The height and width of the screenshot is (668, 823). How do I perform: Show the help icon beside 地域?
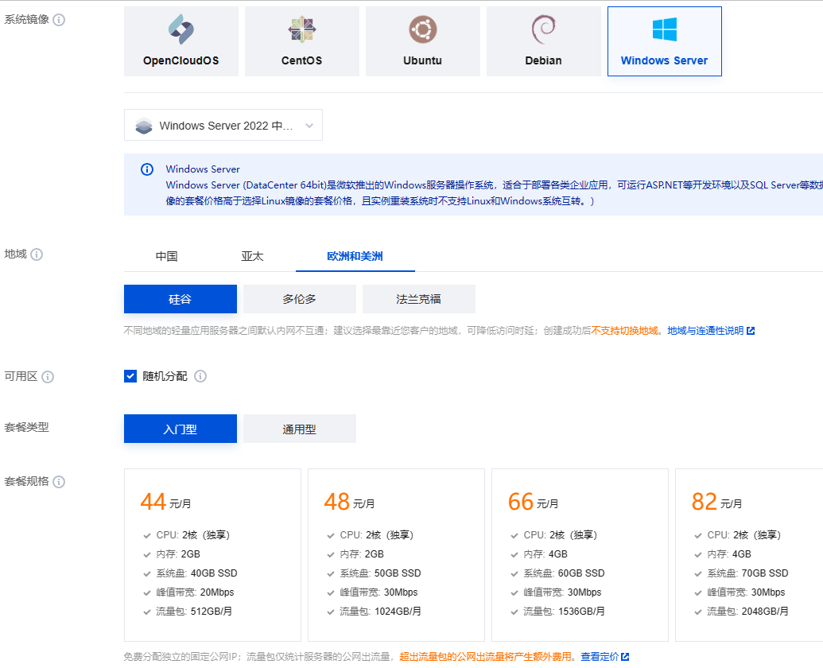coord(37,254)
